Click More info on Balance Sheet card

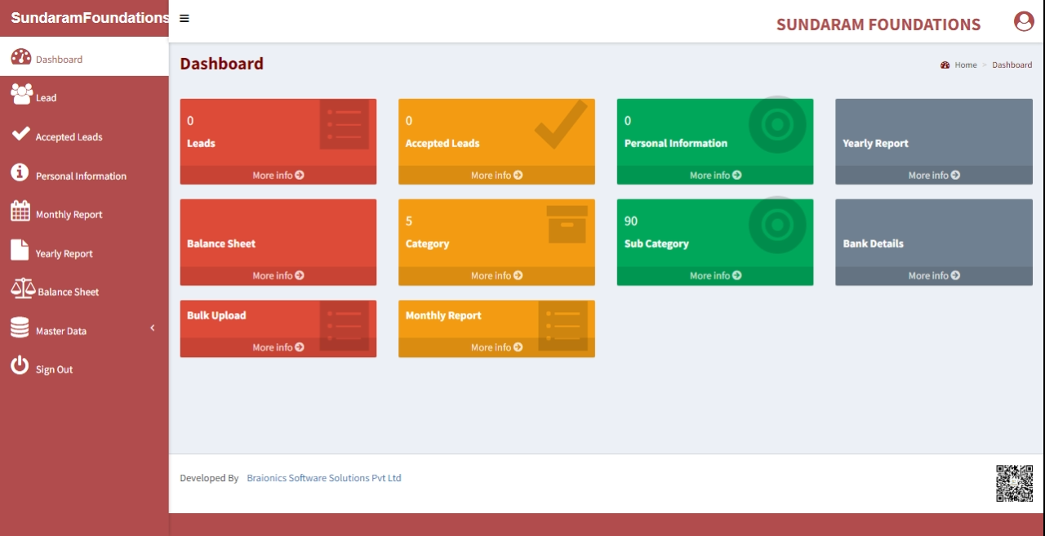click(x=278, y=275)
